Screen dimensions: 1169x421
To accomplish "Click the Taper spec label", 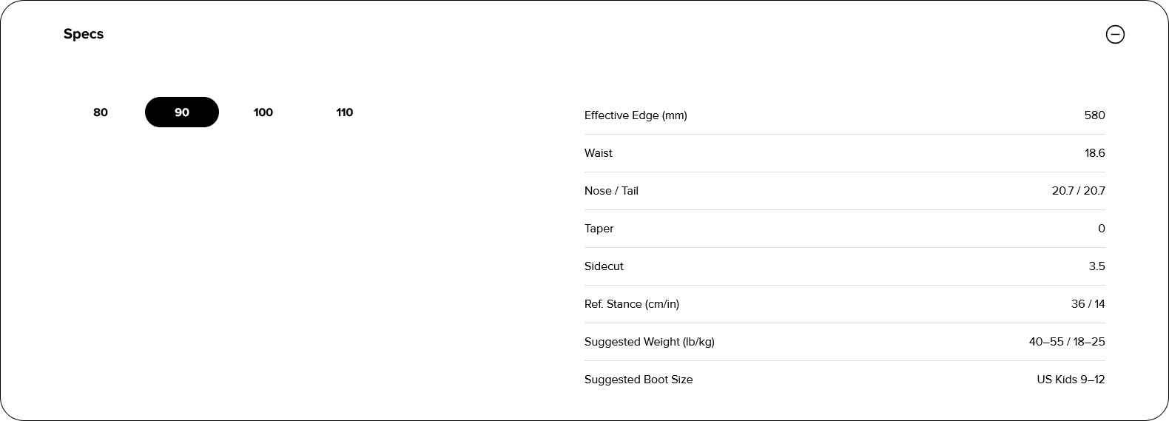I will coord(599,229).
